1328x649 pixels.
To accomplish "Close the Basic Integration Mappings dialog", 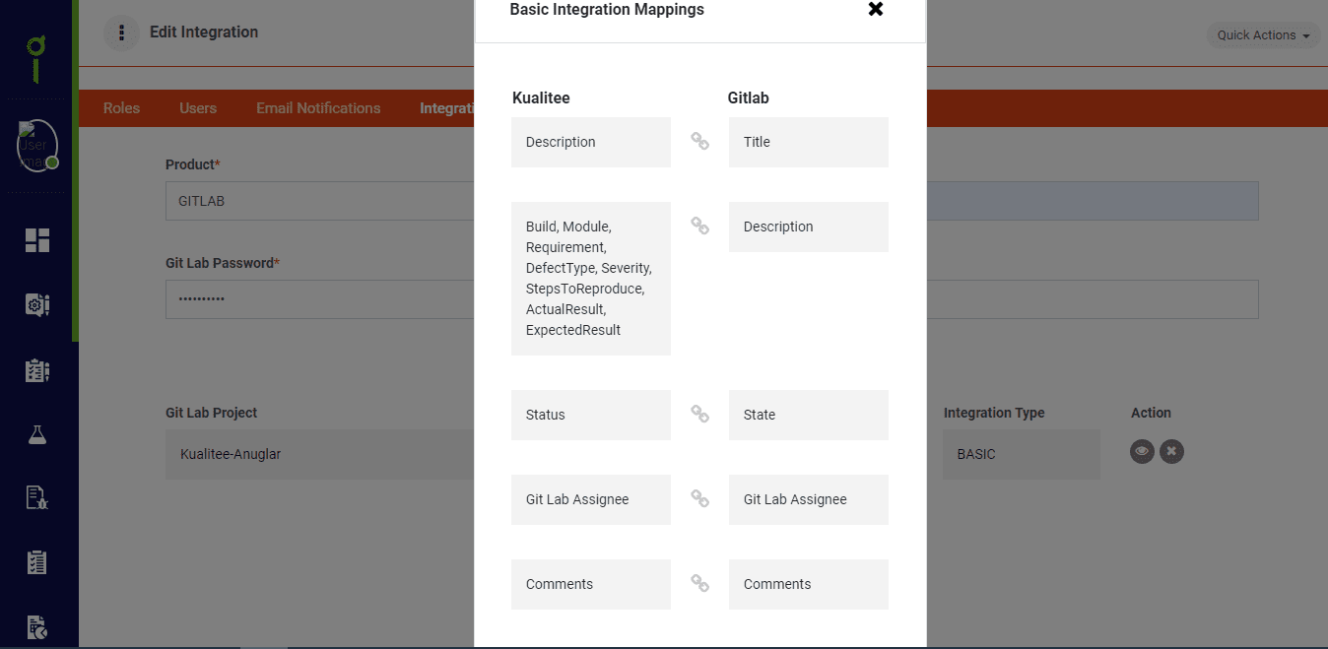I will click(876, 9).
